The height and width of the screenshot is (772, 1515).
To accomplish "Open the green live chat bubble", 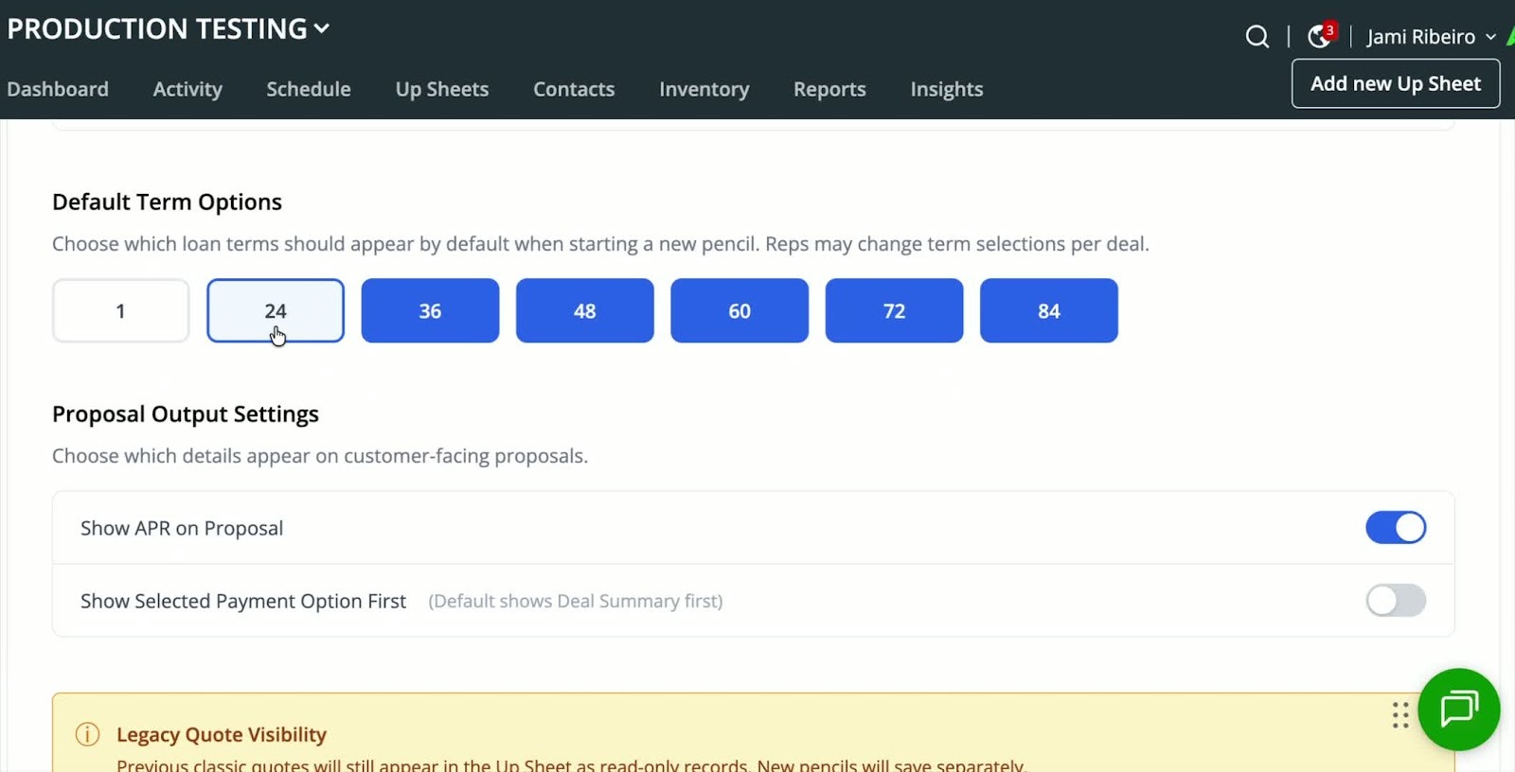I will pos(1458,709).
